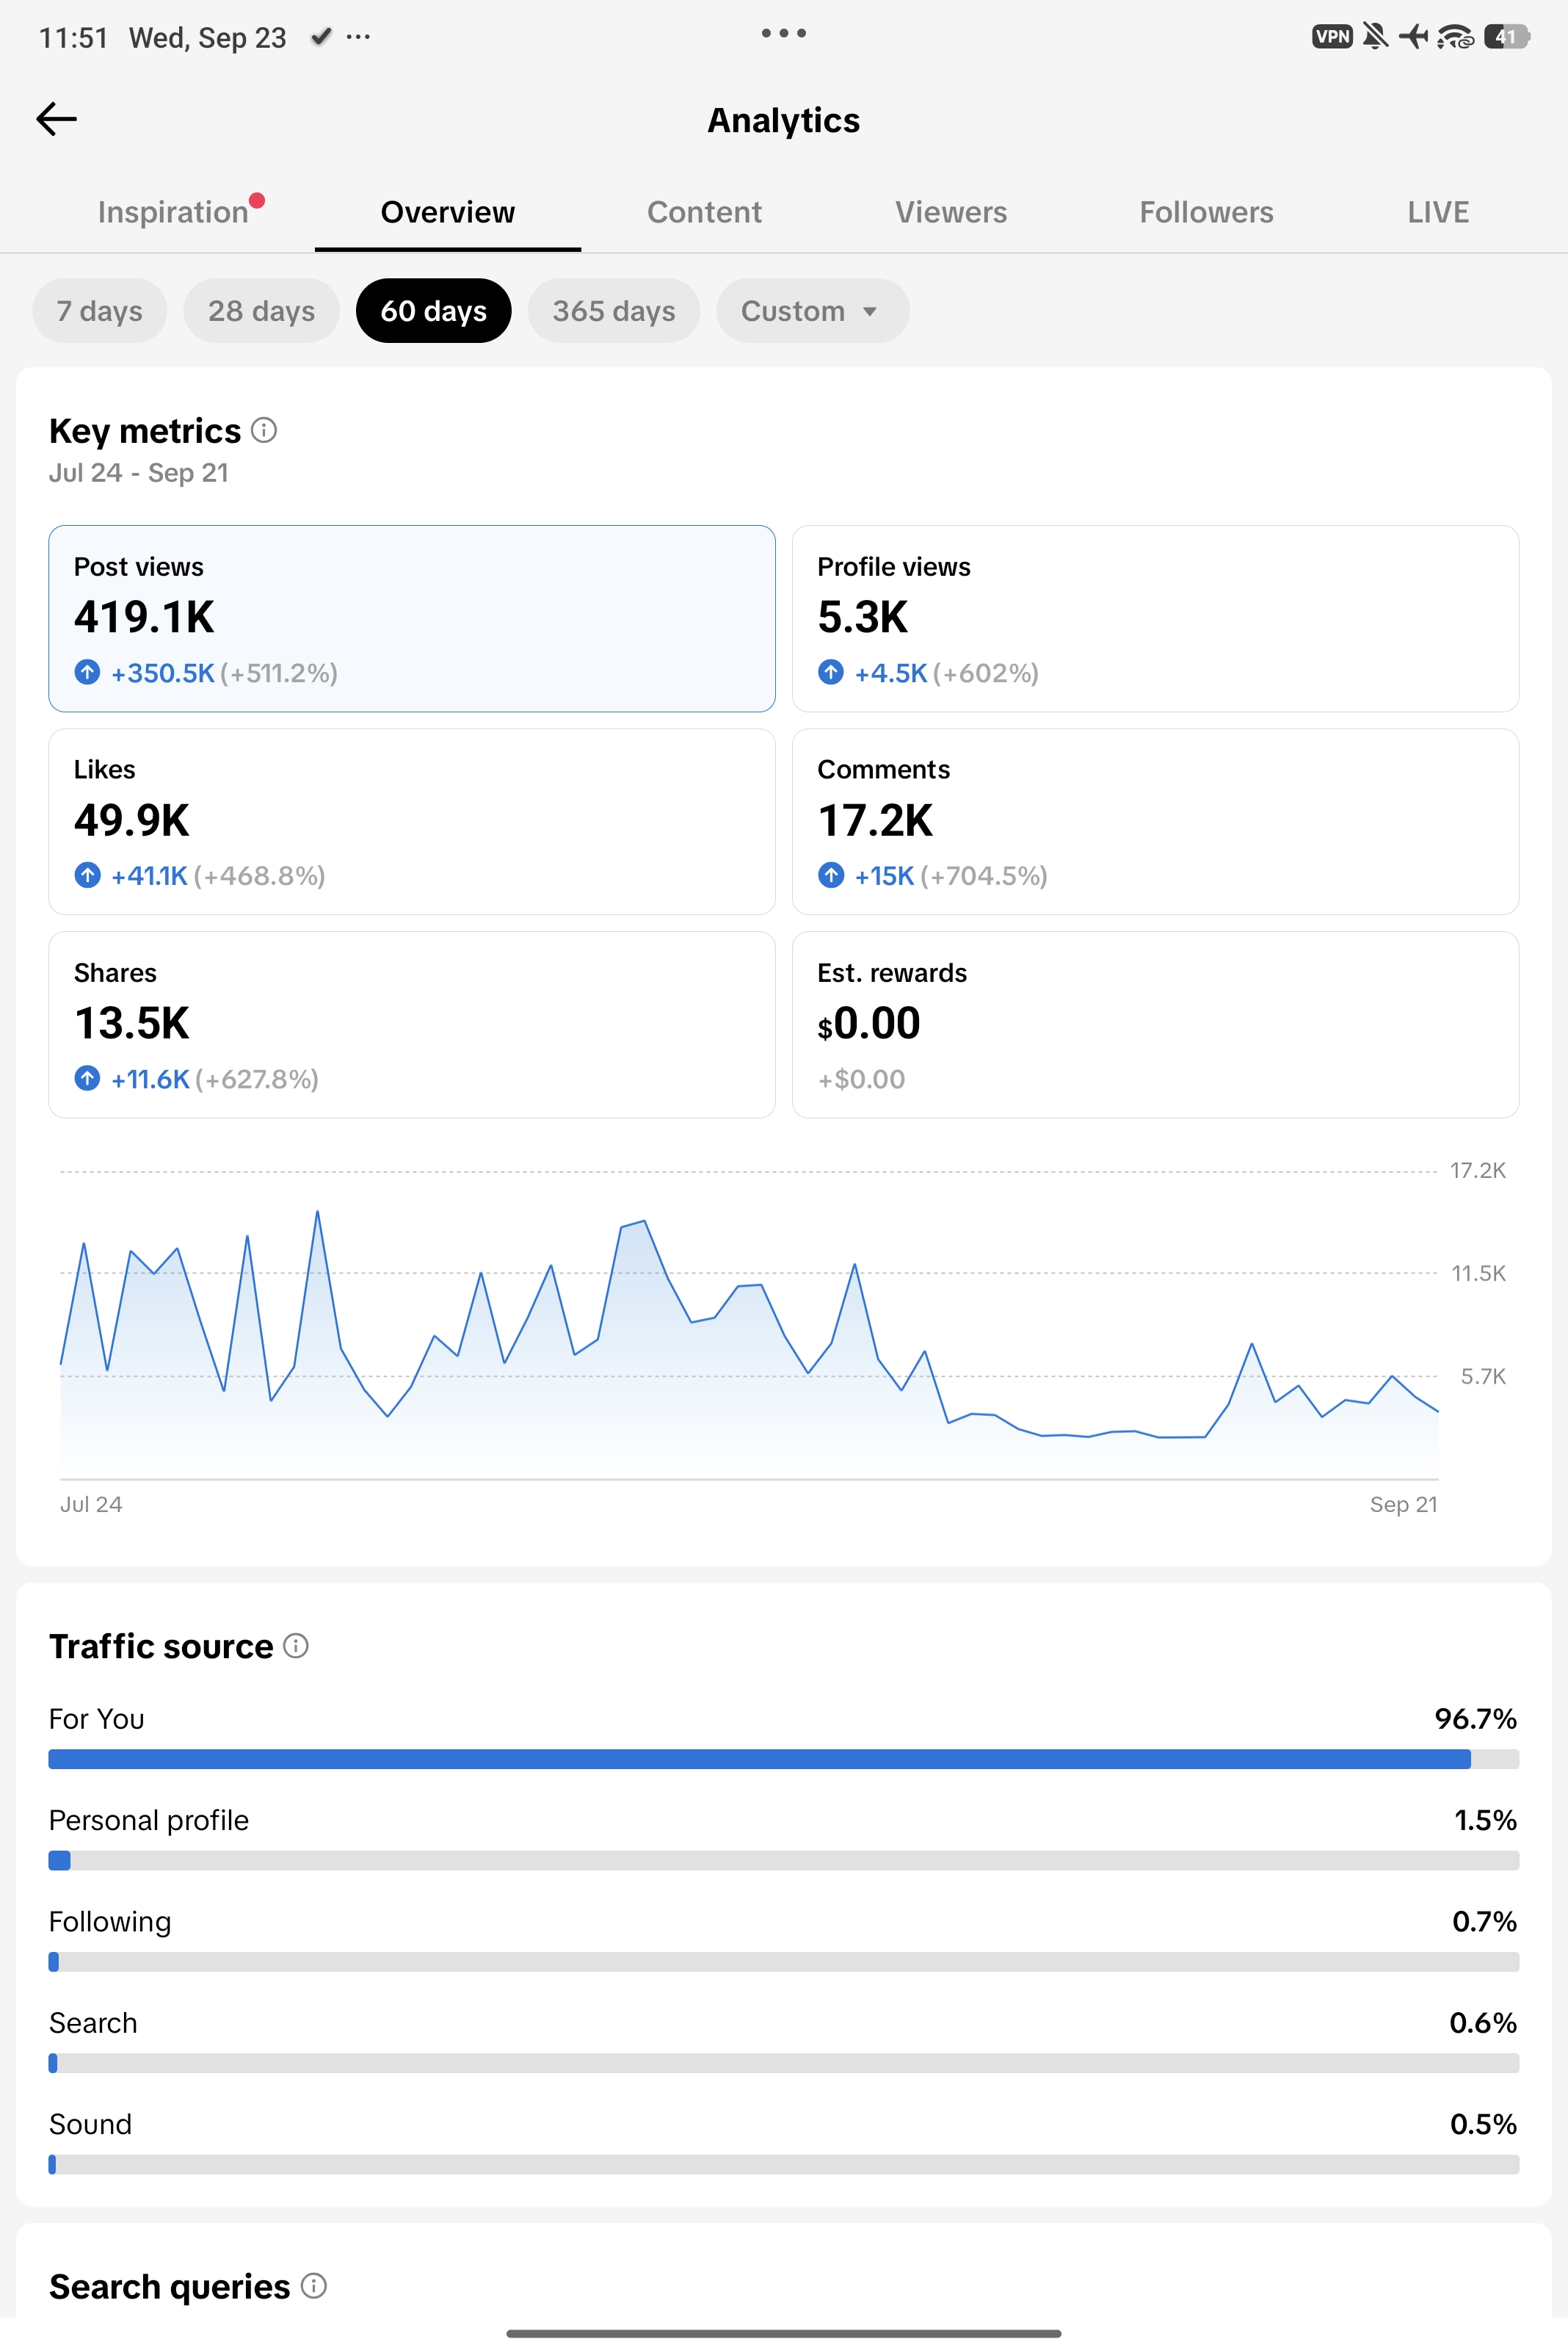
Task: Open Search queries info icon
Action: (x=314, y=2286)
